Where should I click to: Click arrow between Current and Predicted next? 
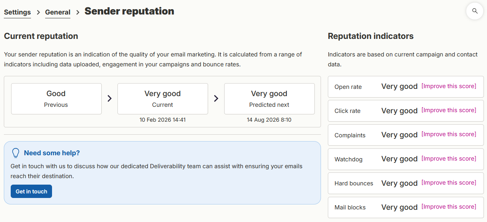[x=216, y=98]
